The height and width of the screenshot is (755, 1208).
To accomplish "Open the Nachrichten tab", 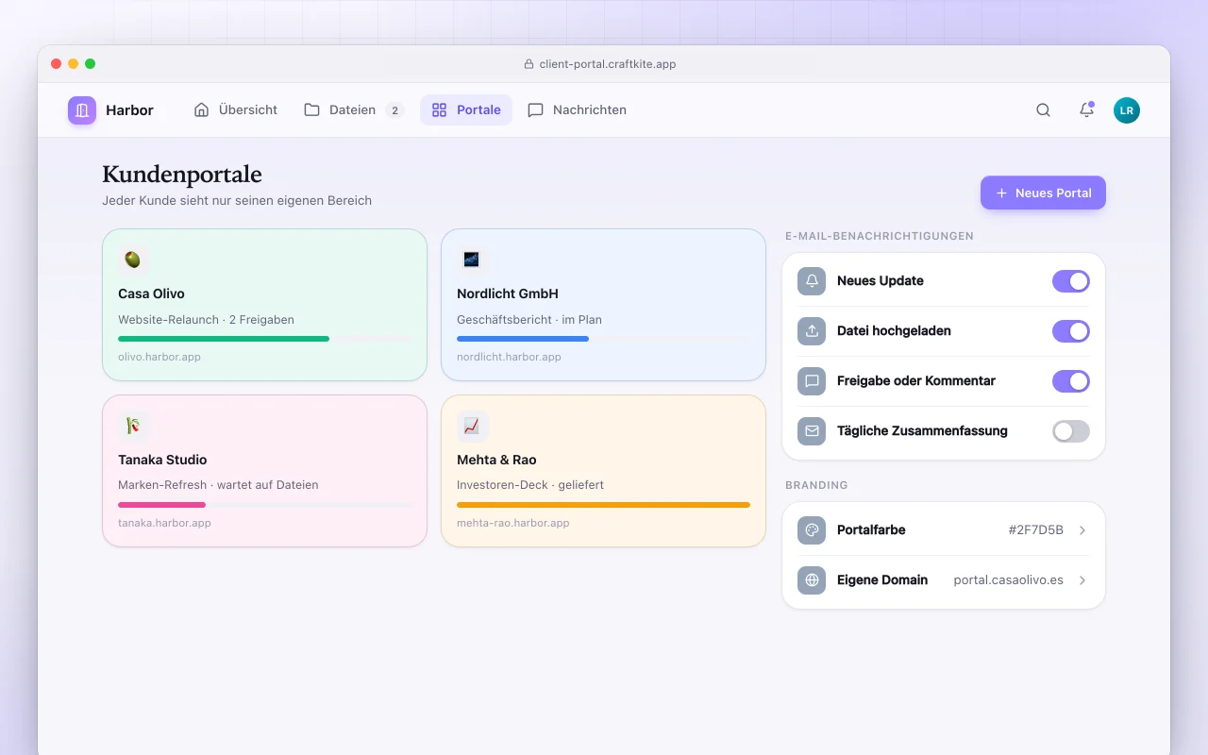I will coord(577,110).
